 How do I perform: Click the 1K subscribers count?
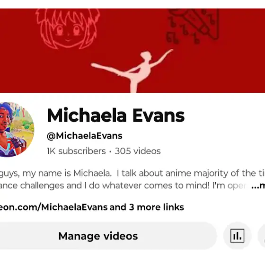click(76, 151)
